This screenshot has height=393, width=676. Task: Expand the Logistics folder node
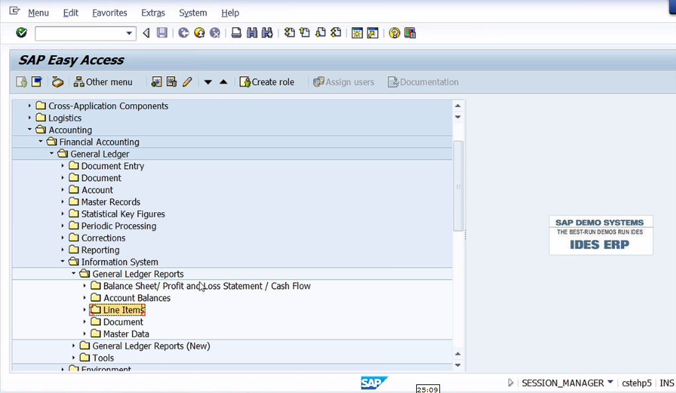tap(29, 118)
